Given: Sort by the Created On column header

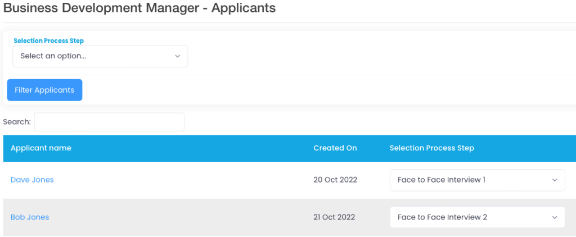Looking at the screenshot, I should point(335,148).
